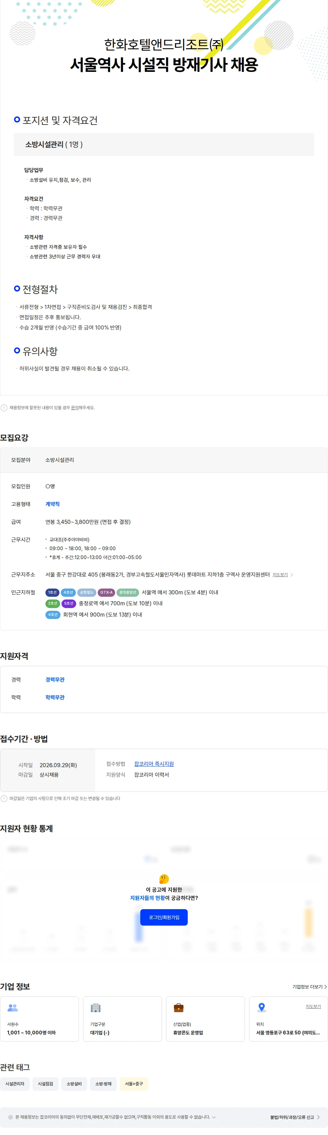The width and height of the screenshot is (328, 1135).
Task: Click the 문의 link under job posting
Action: click(75, 408)
